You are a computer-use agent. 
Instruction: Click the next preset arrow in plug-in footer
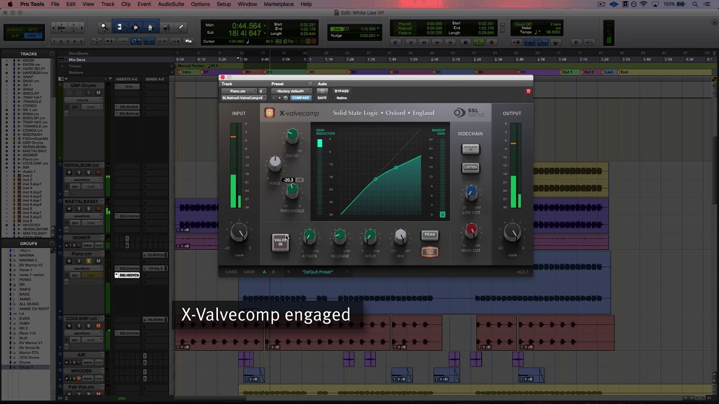pyautogui.click(x=347, y=272)
